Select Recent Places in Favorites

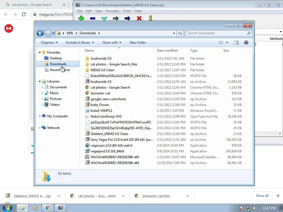[60, 70]
